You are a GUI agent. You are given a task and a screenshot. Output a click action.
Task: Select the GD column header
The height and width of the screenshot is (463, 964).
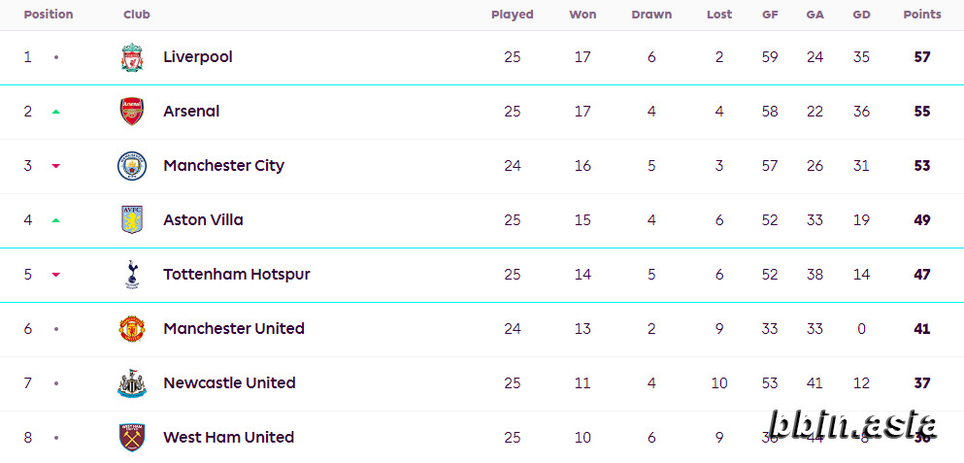(x=861, y=15)
